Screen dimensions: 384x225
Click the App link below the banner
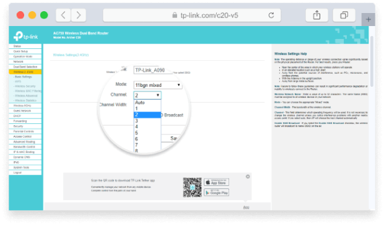246,208
